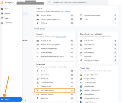The image size is (122, 103).
Task: Open help for Attribution settings
Action: 72,90
